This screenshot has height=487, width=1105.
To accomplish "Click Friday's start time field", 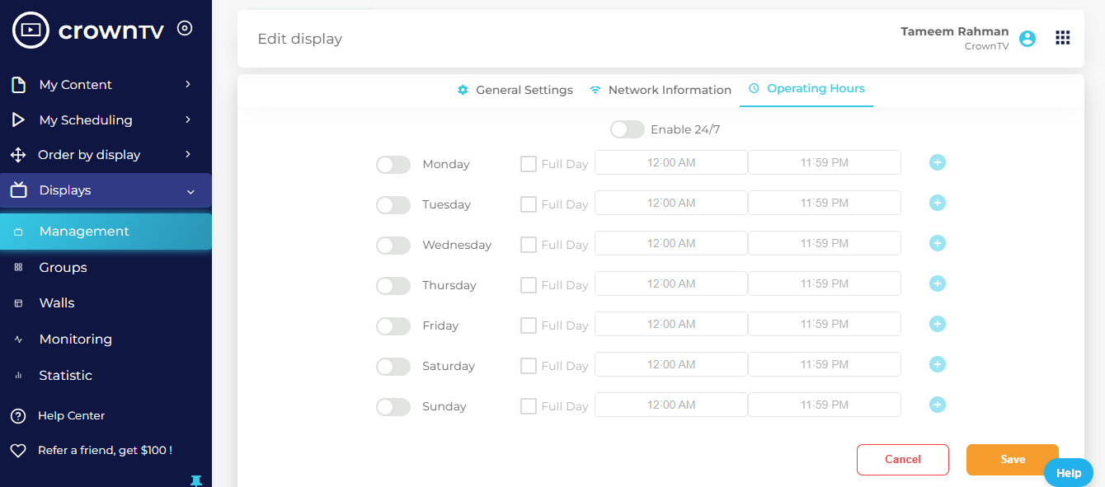I will 670,323.
